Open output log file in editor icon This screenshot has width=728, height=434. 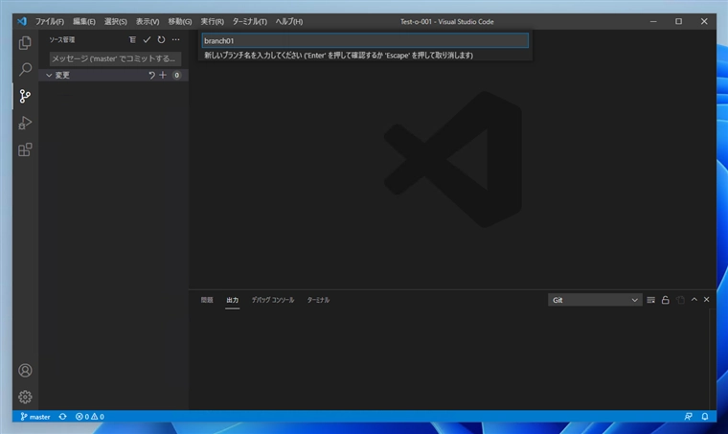[x=680, y=300]
